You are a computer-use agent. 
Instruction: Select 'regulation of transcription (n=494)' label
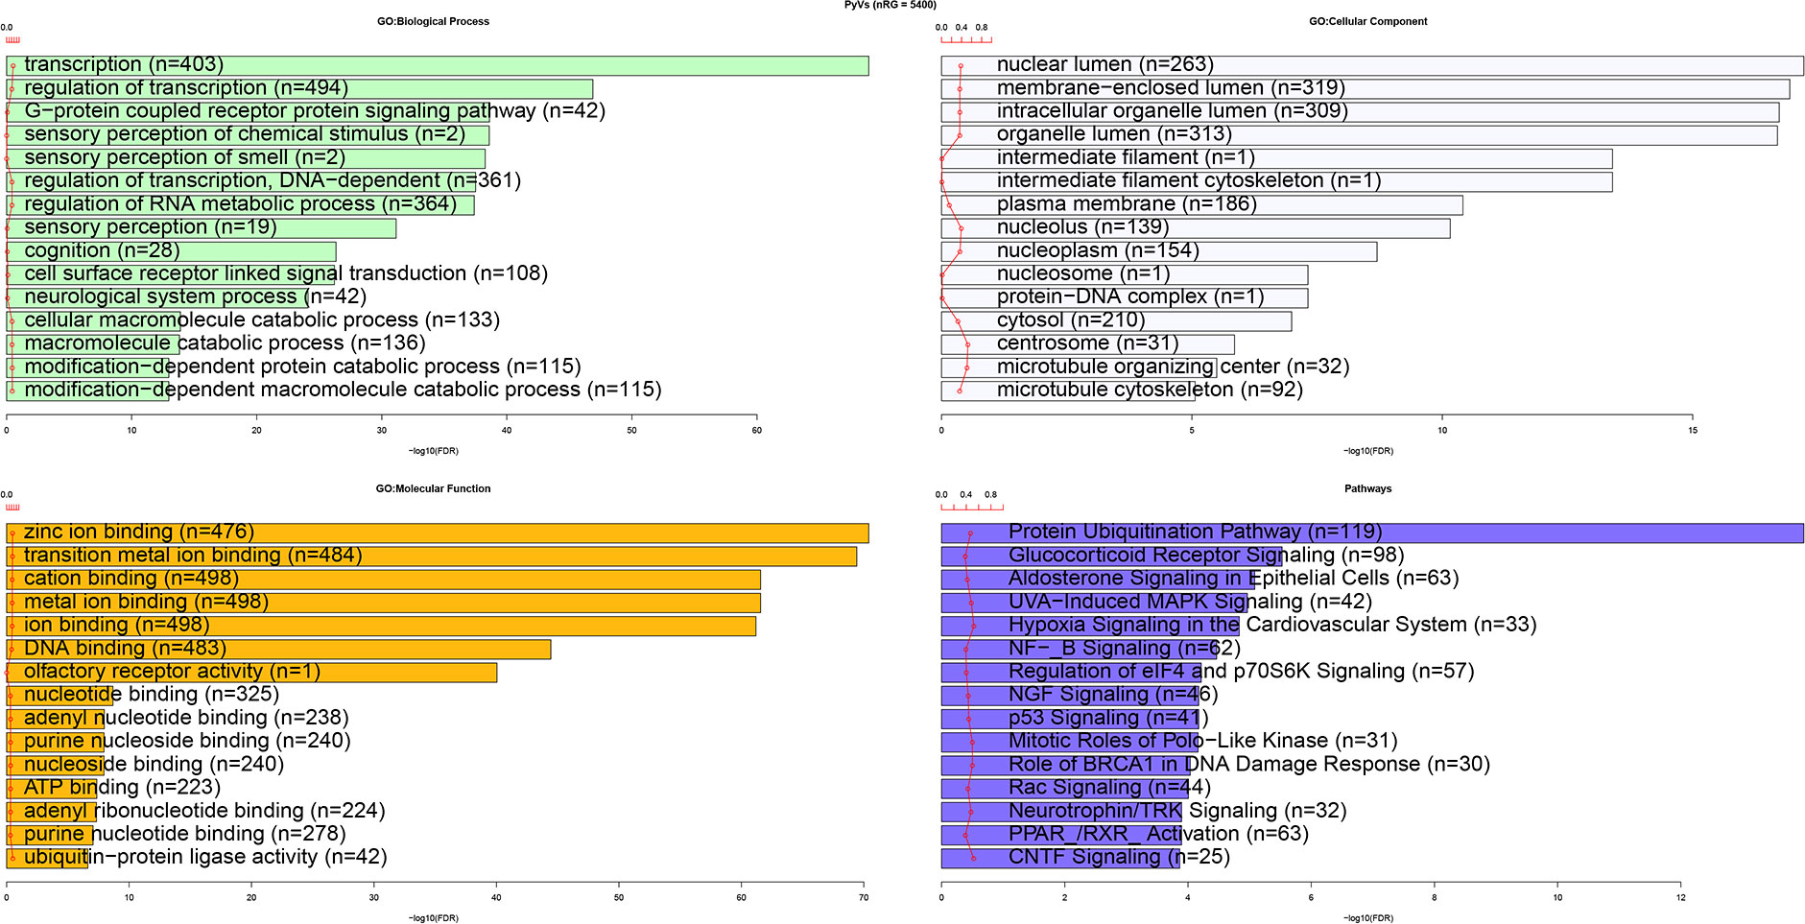pos(186,87)
